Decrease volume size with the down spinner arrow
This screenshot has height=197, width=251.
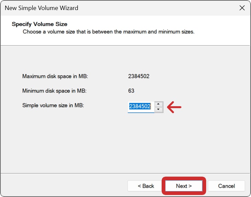pyautogui.click(x=159, y=110)
